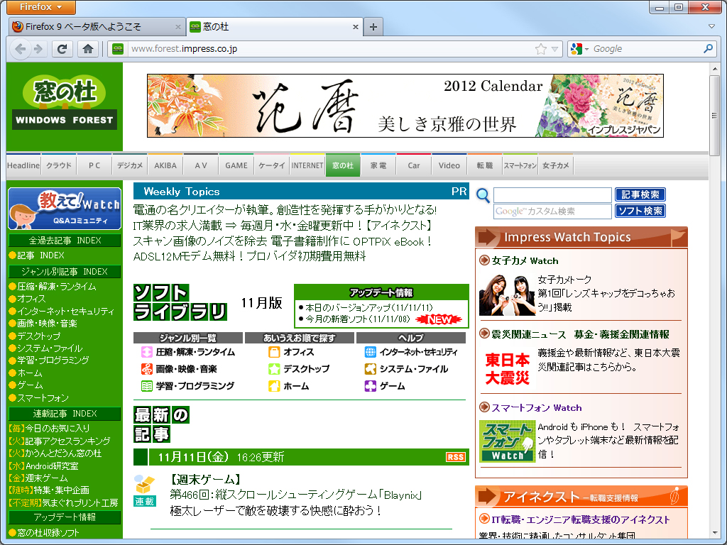Select the ゲーム clover icon
Viewport: 727px width, 545px height.
[371, 385]
